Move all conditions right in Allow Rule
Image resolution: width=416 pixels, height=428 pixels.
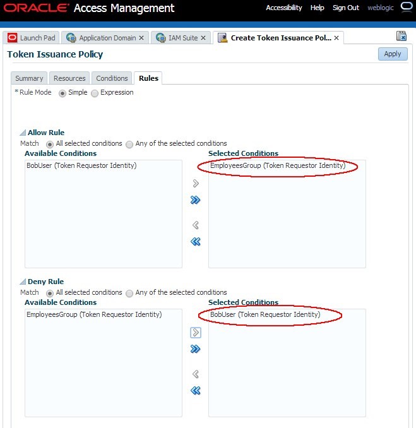tap(196, 200)
